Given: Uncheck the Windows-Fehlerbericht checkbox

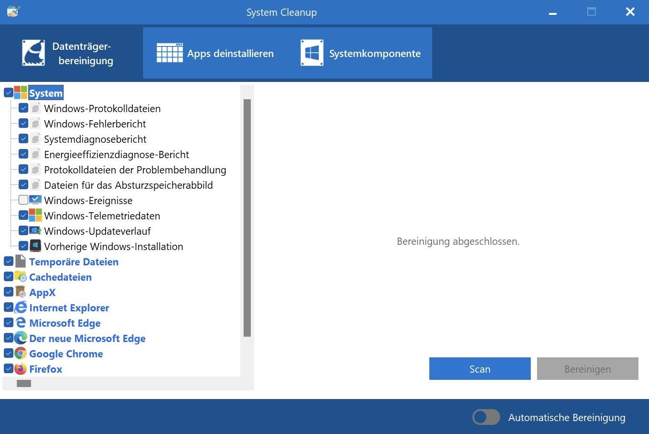Looking at the screenshot, I should coord(23,124).
